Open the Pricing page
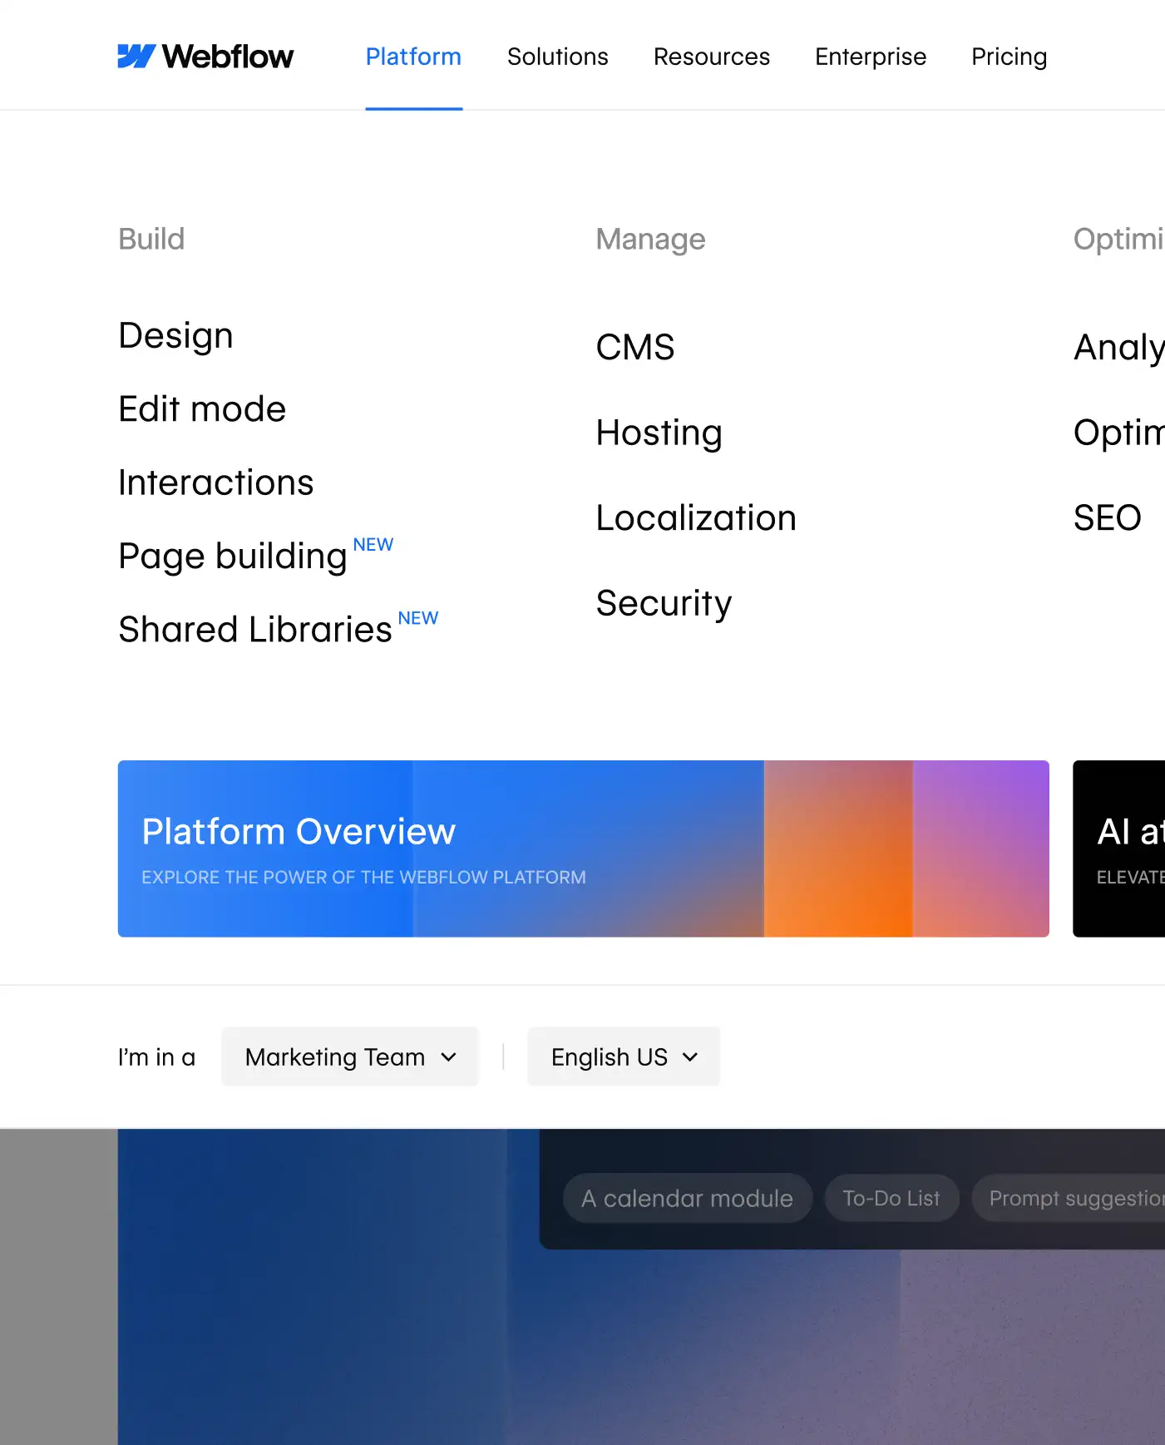This screenshot has width=1165, height=1445. [1010, 57]
